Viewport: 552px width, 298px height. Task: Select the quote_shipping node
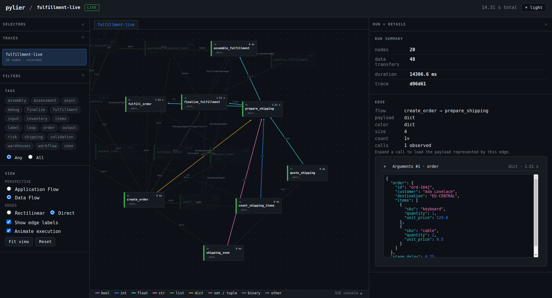click(x=307, y=173)
